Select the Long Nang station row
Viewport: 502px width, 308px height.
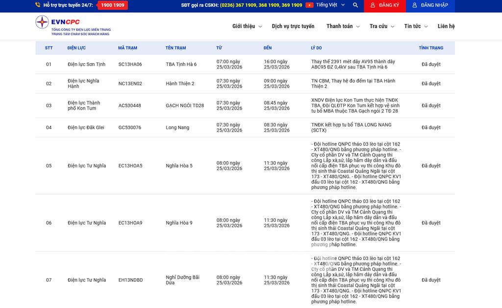[x=177, y=128]
